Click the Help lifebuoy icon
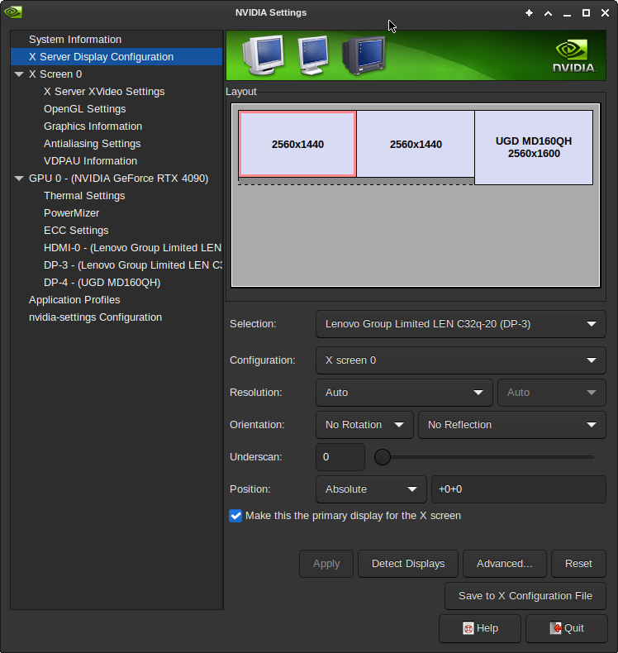The image size is (618, 653). coord(468,628)
